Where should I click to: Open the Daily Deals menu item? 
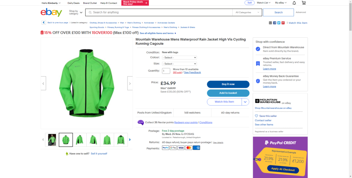click(x=73, y=3)
